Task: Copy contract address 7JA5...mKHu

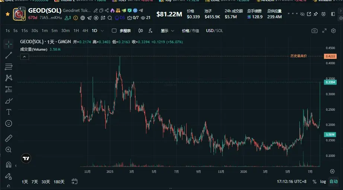Action: [51, 18]
